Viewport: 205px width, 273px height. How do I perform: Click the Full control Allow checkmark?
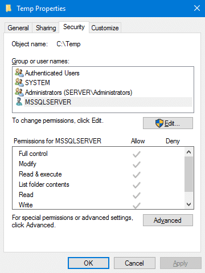tap(137, 154)
